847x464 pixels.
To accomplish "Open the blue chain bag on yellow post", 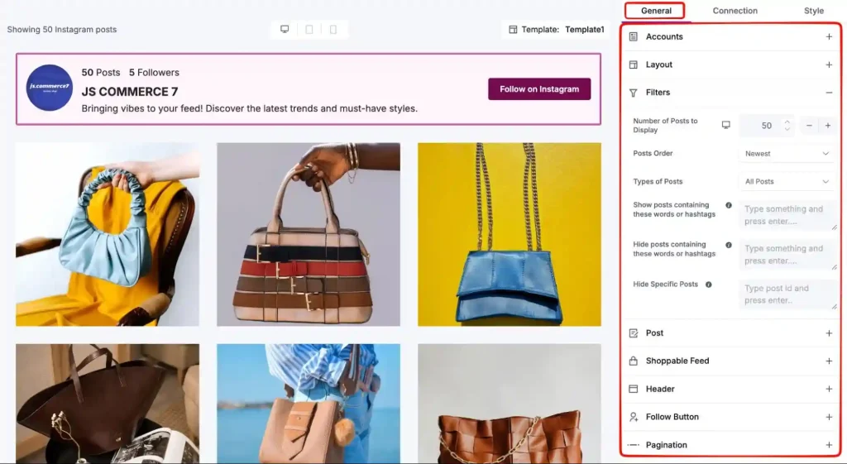I will (510, 234).
